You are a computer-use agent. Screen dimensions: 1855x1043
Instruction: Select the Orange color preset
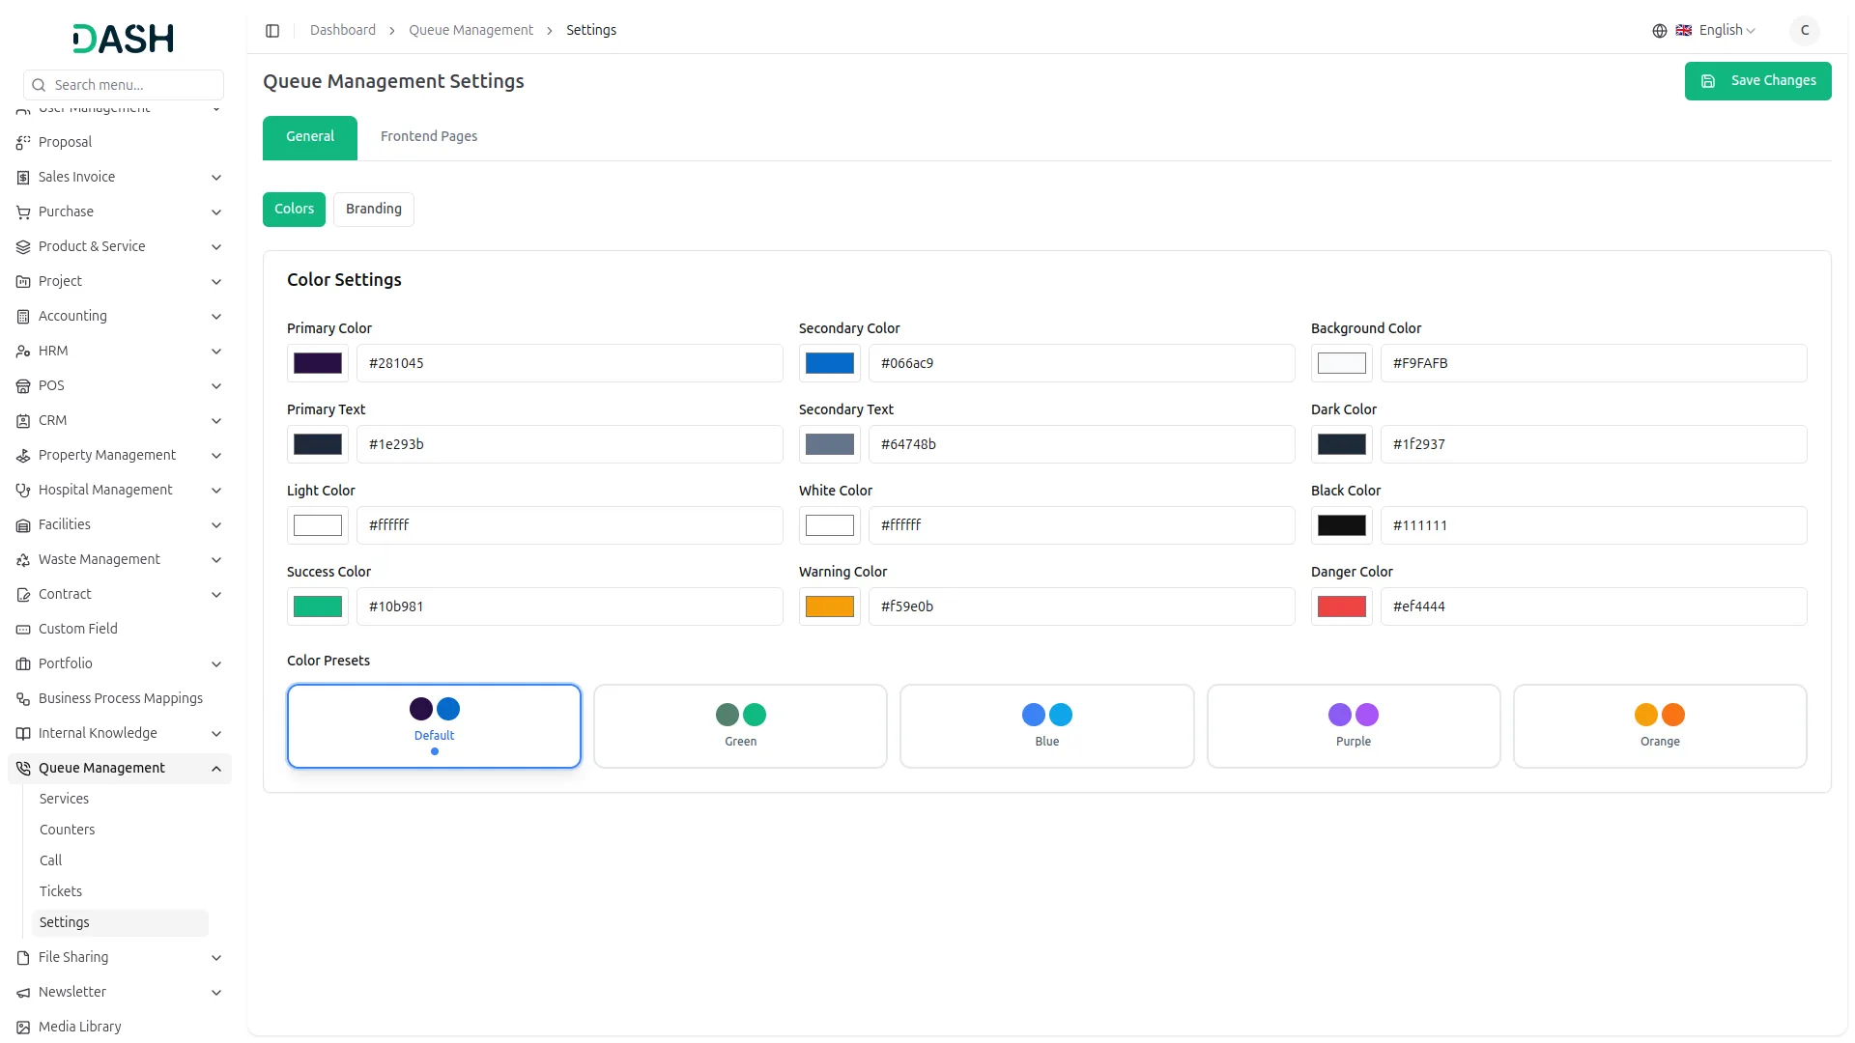[x=1659, y=726]
